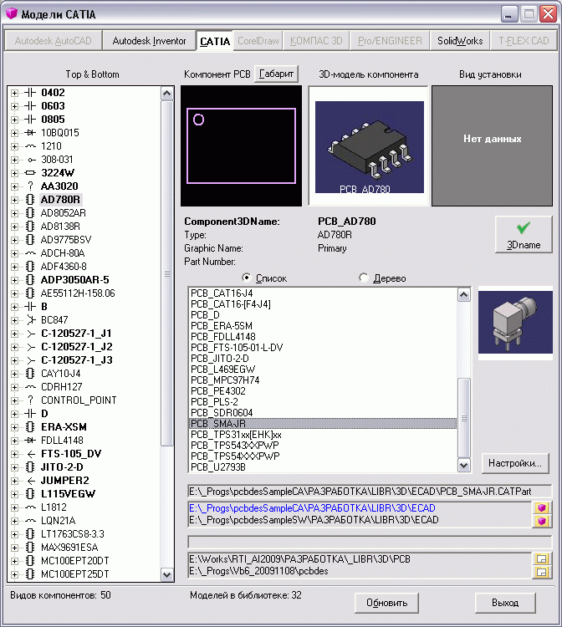Click the CATIA icon beside the pcbdesSampleSW path
The width and height of the screenshot is (562, 627).
[542, 521]
